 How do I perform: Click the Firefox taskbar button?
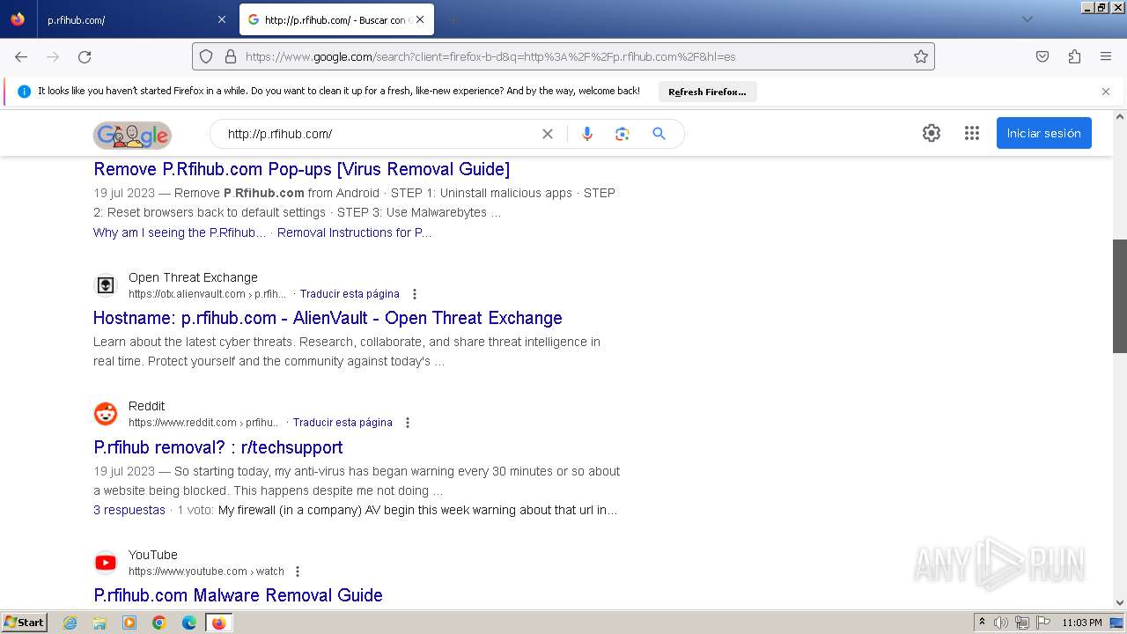(x=218, y=623)
